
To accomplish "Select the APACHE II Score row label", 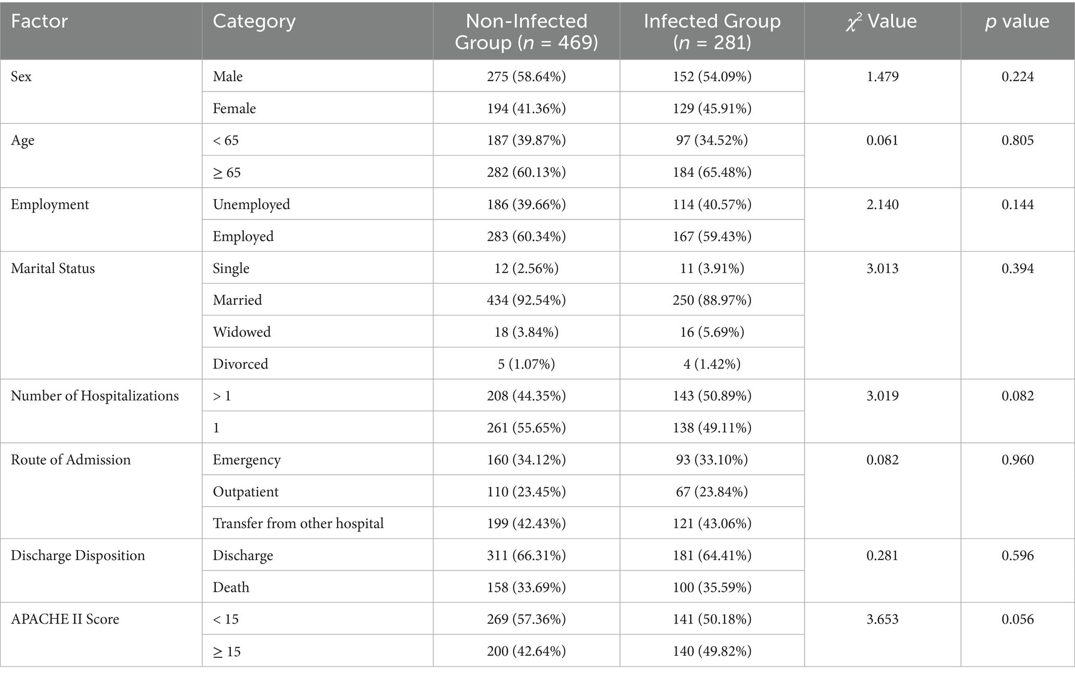I will pos(65,619).
